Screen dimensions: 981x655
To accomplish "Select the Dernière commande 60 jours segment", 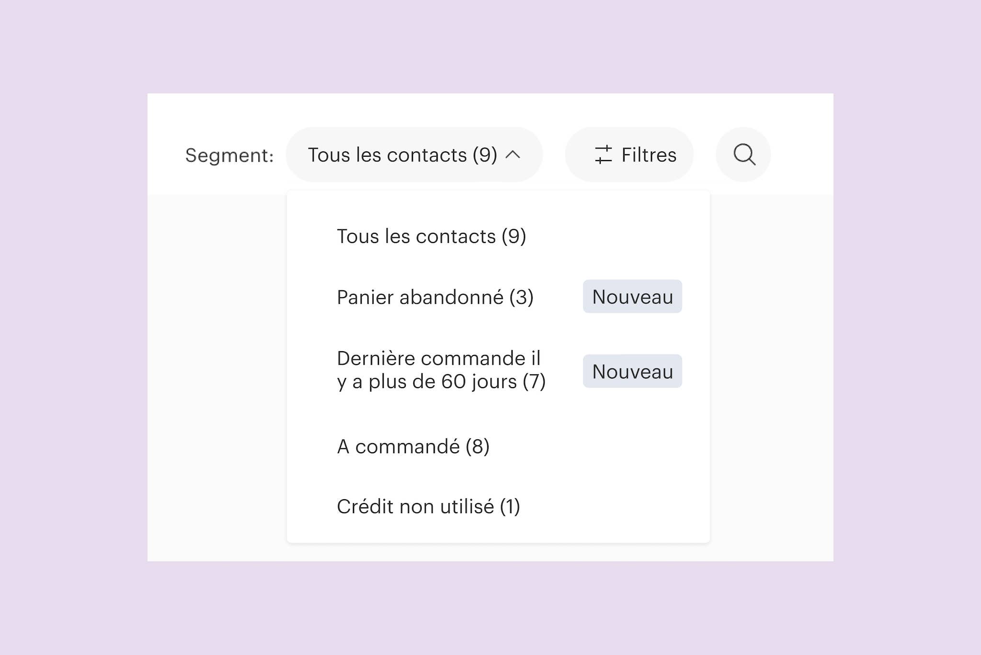I will click(441, 370).
